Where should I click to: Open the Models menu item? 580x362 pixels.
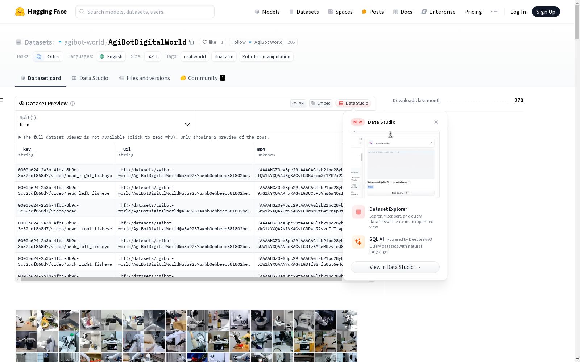click(x=267, y=12)
